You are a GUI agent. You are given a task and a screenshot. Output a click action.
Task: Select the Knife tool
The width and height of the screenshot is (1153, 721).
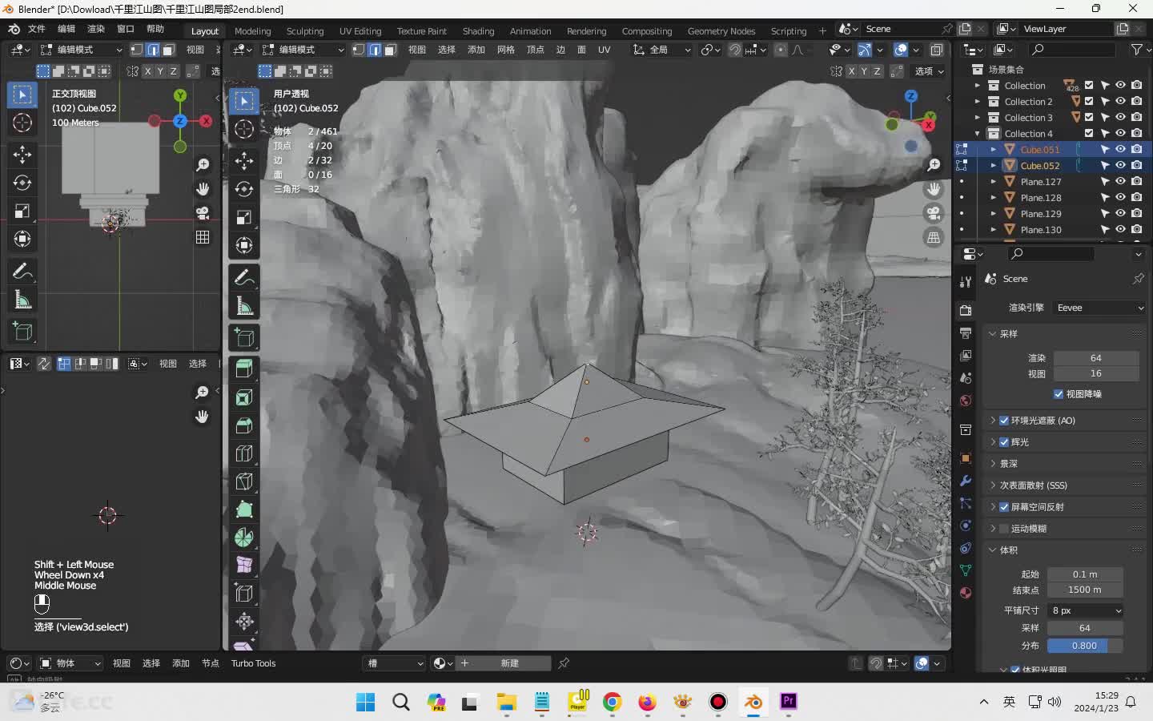click(244, 481)
